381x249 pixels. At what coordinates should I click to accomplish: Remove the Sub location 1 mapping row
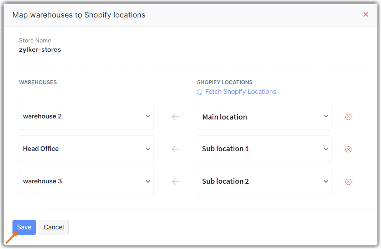(x=348, y=149)
